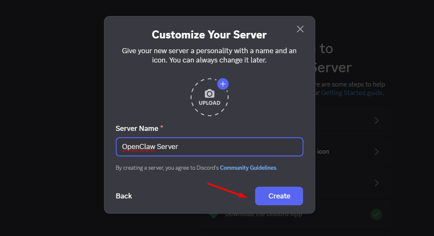Image resolution: width=434 pixels, height=236 pixels.
Task: Close the Customize Your Server dialog
Action: [x=300, y=29]
